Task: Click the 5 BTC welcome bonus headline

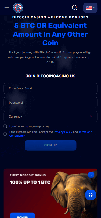Action: pos(51,34)
